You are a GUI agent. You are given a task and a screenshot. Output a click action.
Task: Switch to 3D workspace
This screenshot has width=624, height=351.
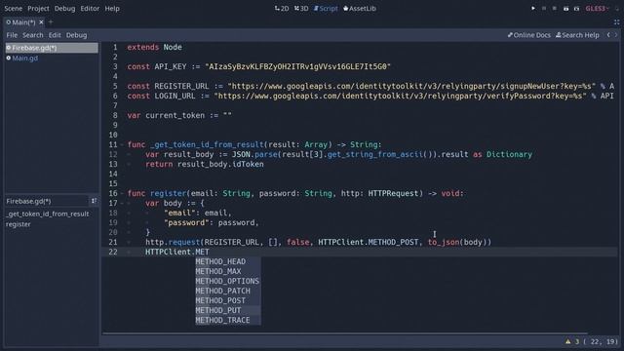pos(301,9)
